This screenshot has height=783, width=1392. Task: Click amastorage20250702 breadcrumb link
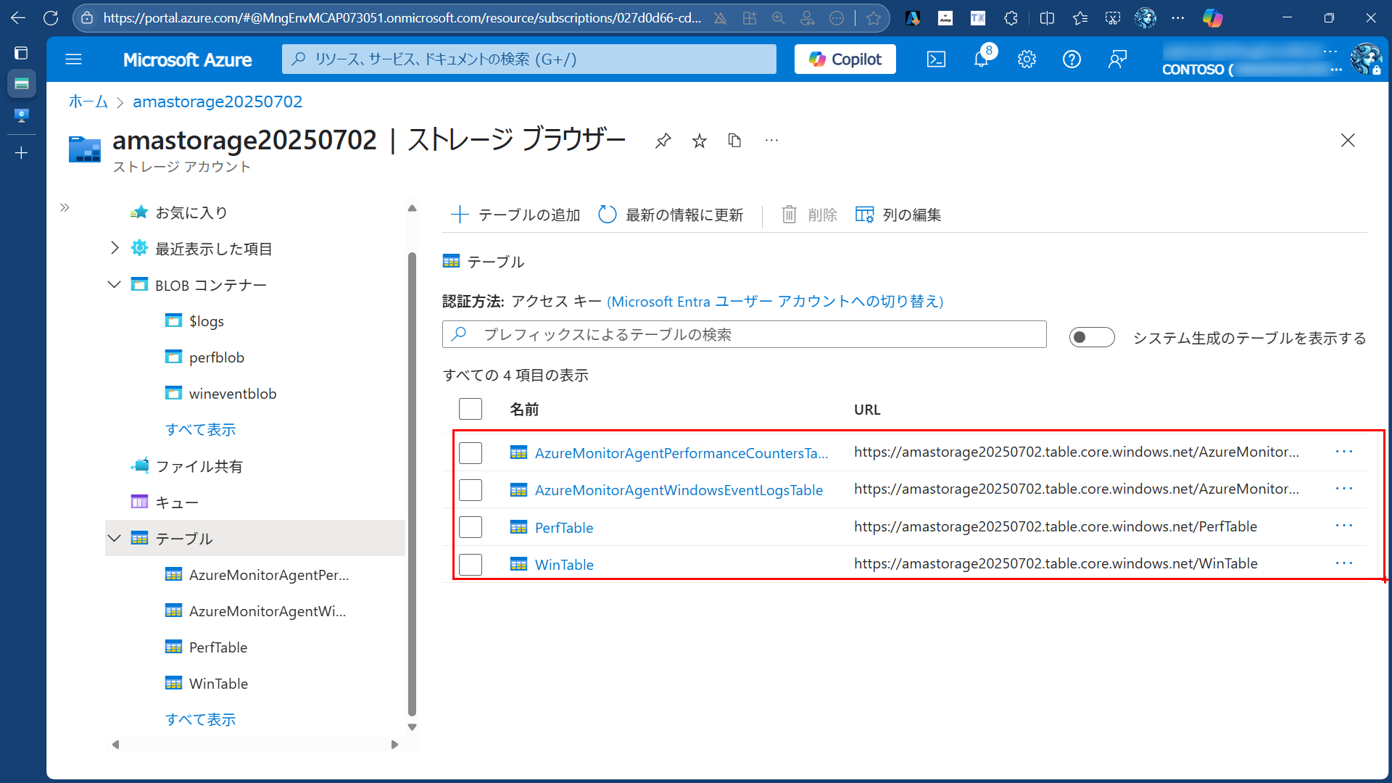pos(217,101)
